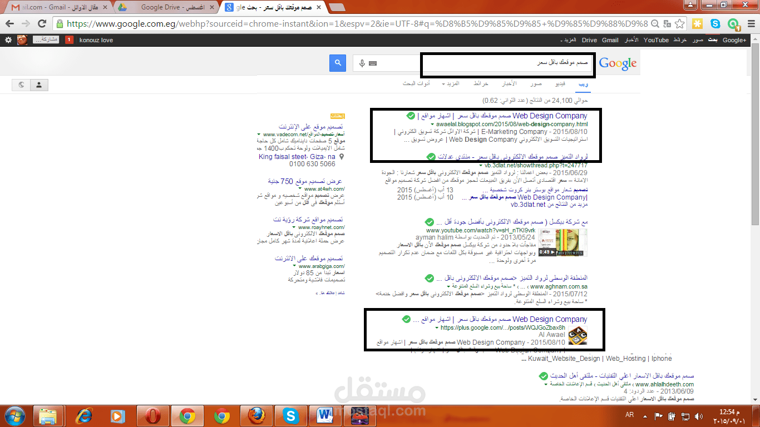
Task: Go back with the browser back arrow
Action: [9, 23]
